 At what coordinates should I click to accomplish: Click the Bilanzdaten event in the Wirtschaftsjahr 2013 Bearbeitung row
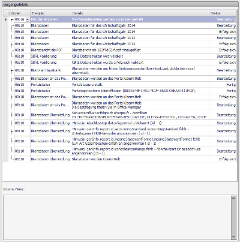tap(50, 38)
